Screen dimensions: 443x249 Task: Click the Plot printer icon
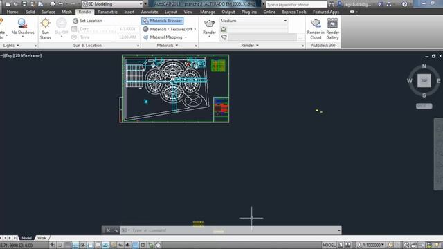[53, 4]
